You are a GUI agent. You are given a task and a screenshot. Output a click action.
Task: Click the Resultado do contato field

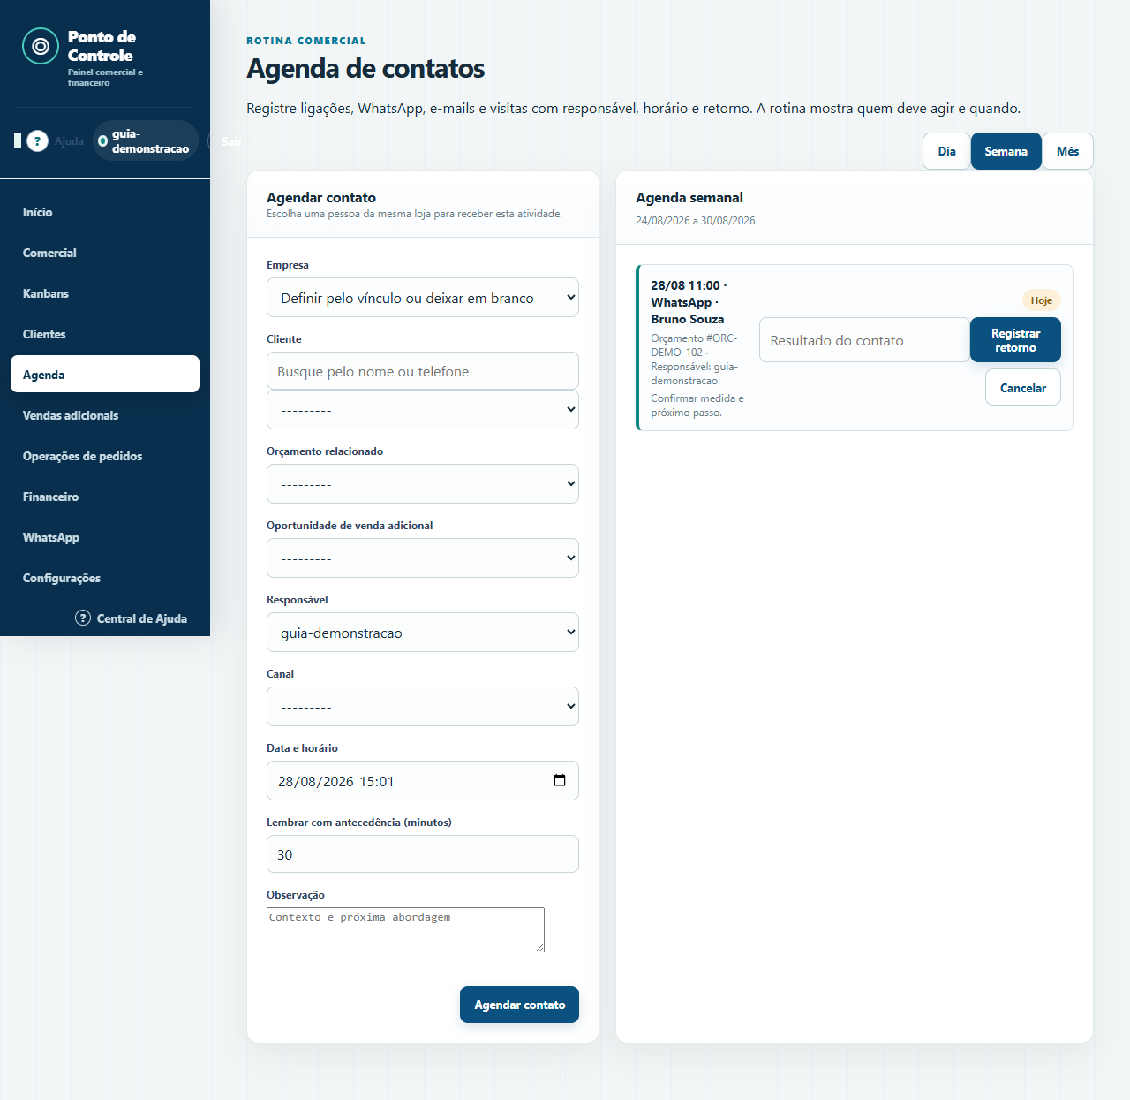point(864,340)
